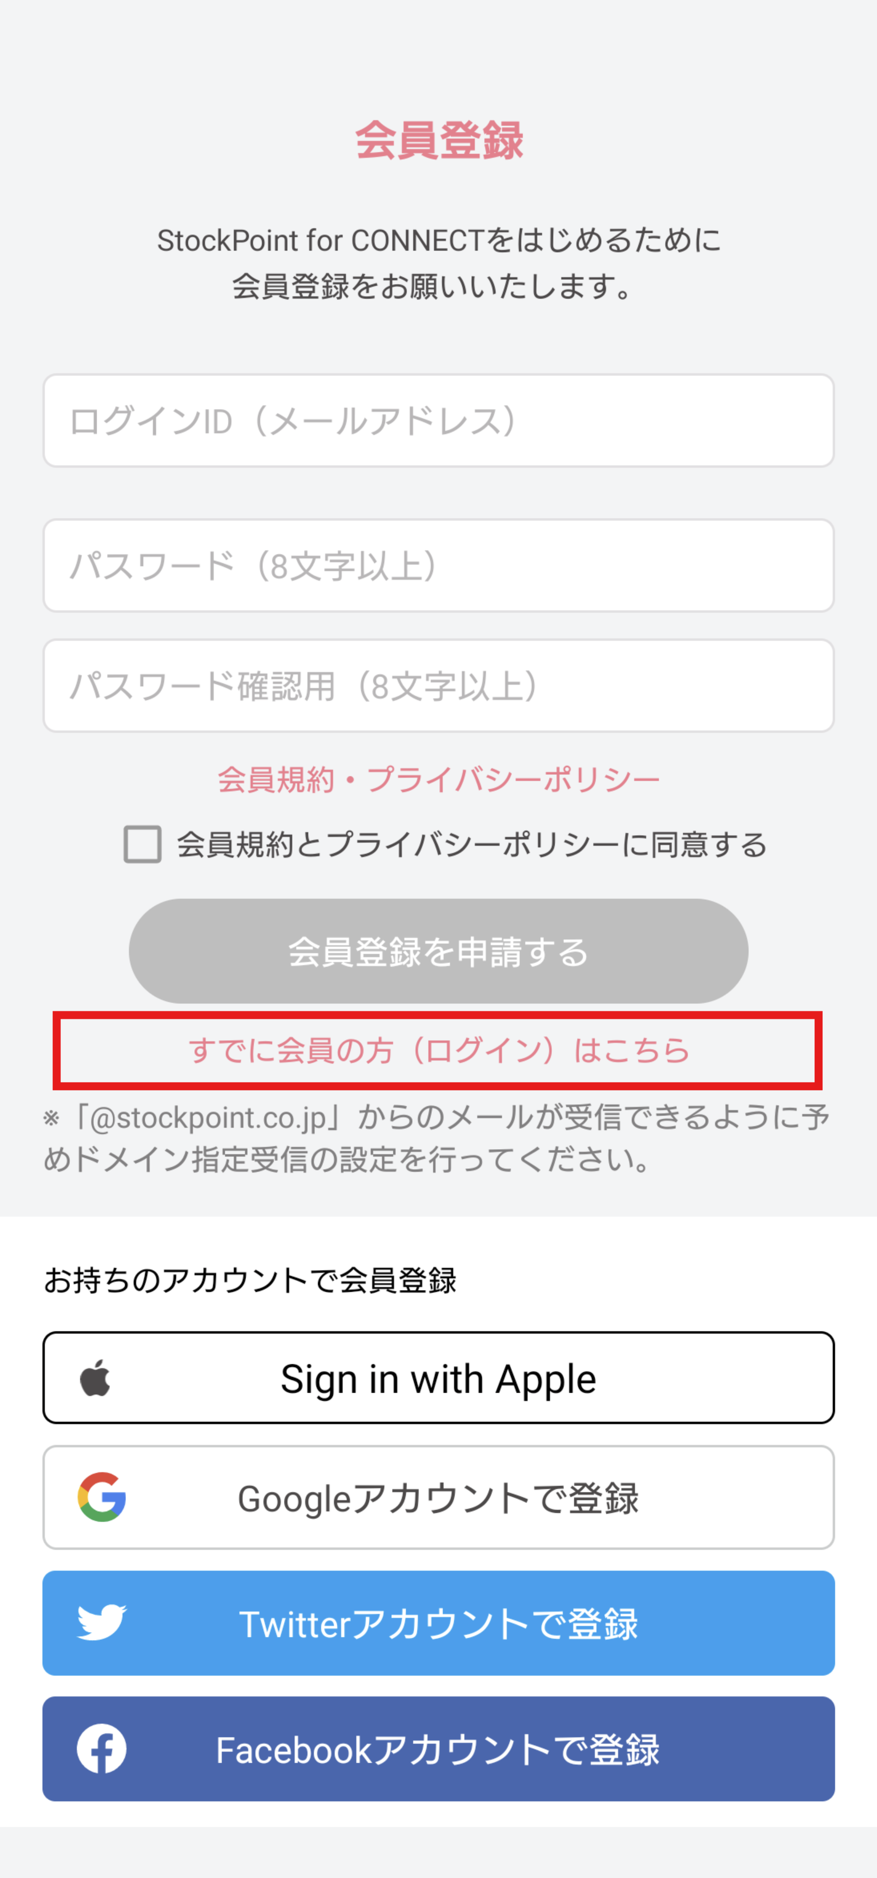This screenshot has width=877, height=1878.
Task: Click the お持ちのアカウントで会員登録 section label
Action: (250, 1280)
